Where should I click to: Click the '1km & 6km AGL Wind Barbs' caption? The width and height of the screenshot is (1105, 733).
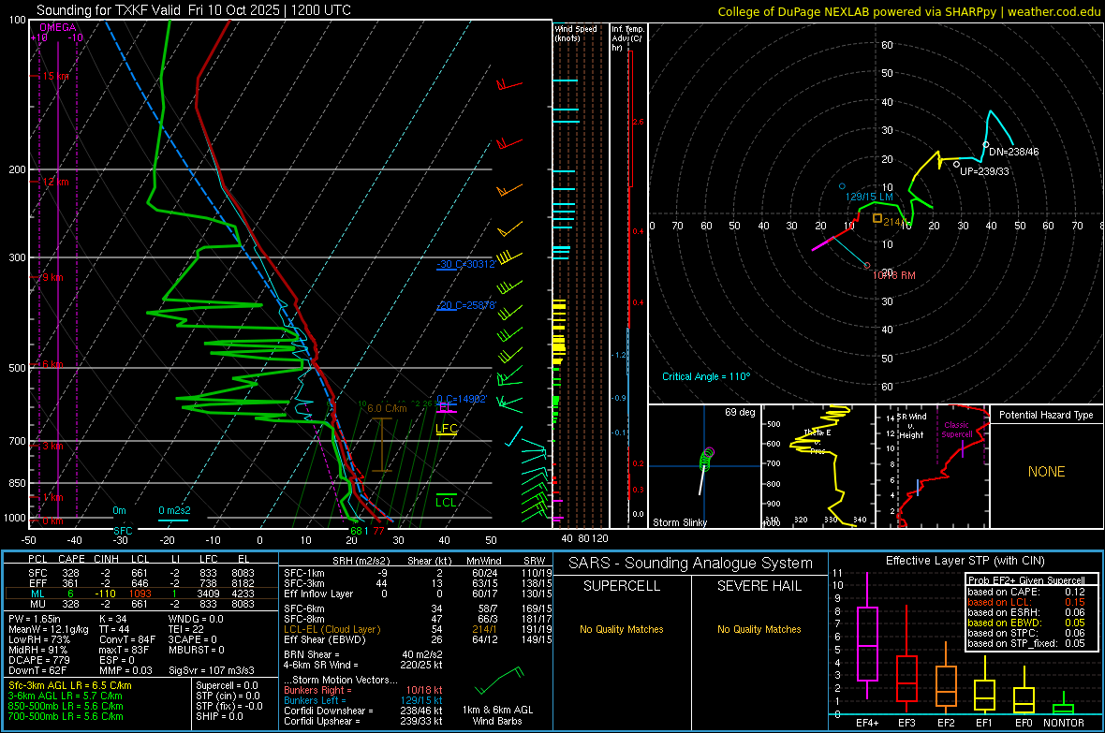click(x=497, y=715)
